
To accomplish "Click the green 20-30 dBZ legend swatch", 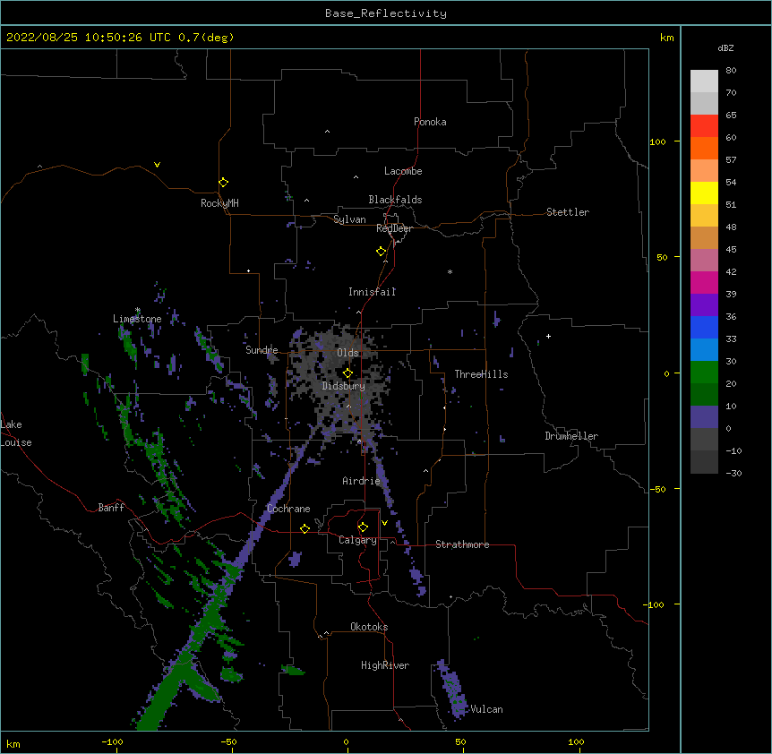I will (x=704, y=373).
